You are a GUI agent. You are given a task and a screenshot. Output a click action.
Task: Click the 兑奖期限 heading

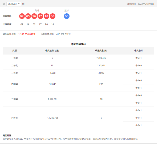click(x=7, y=135)
